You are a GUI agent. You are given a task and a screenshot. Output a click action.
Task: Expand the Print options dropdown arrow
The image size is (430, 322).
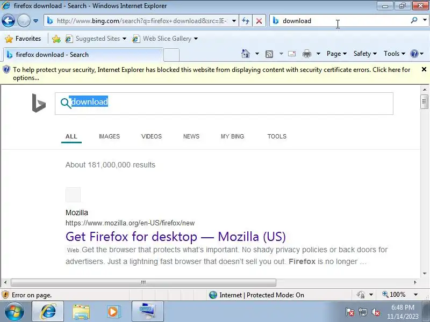pos(318,54)
